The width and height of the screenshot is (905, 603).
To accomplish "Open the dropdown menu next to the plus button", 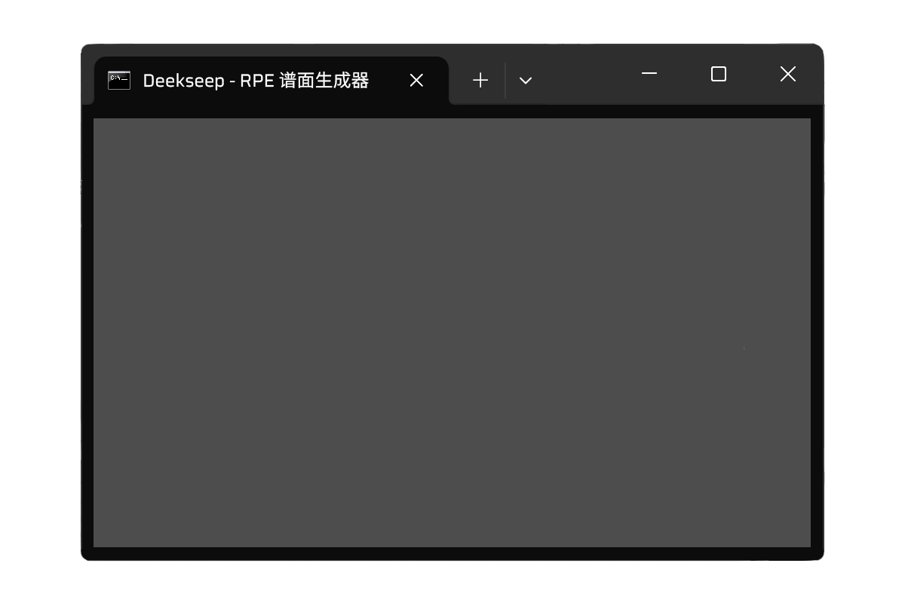I will coord(526,81).
